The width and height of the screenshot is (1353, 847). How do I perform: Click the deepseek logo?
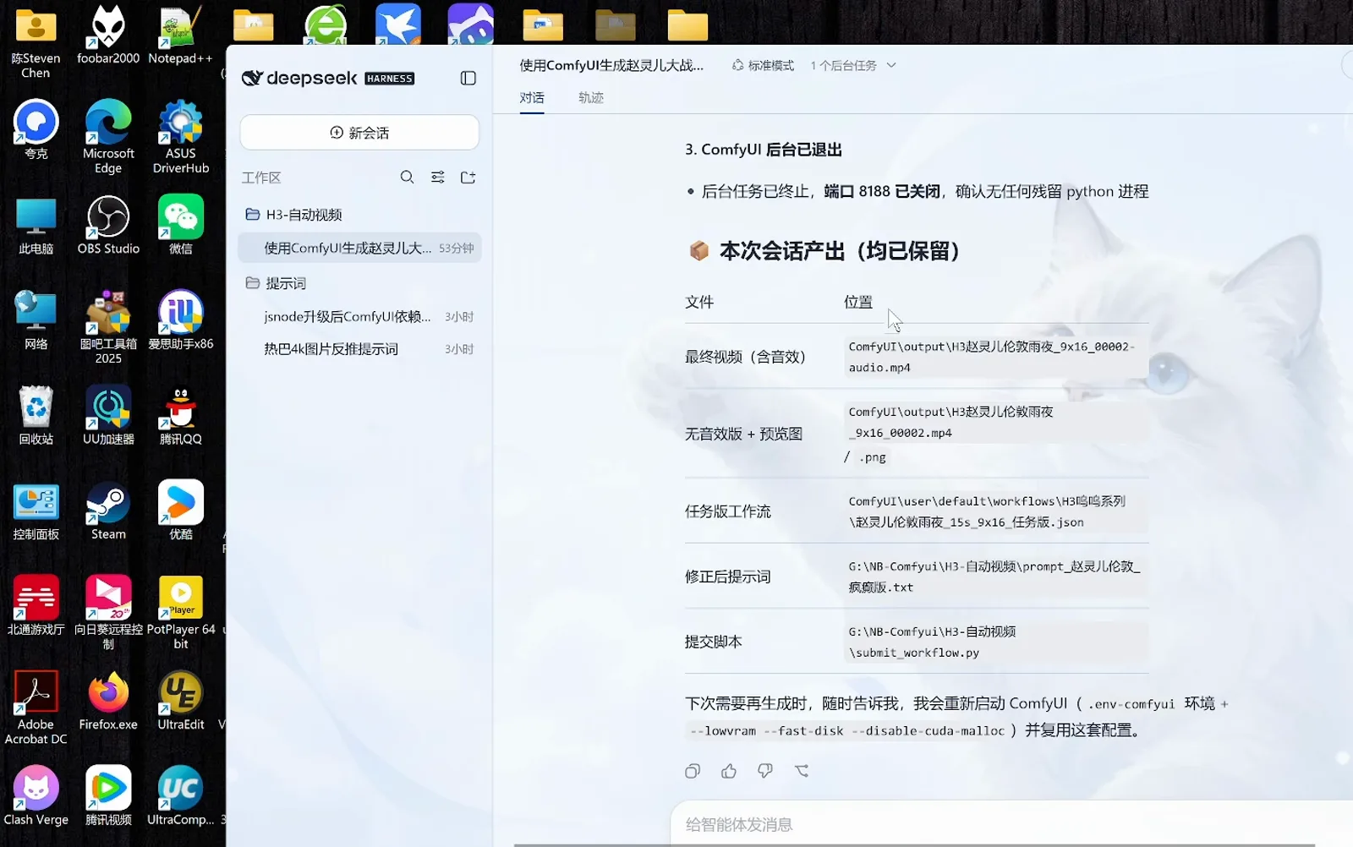[327, 78]
